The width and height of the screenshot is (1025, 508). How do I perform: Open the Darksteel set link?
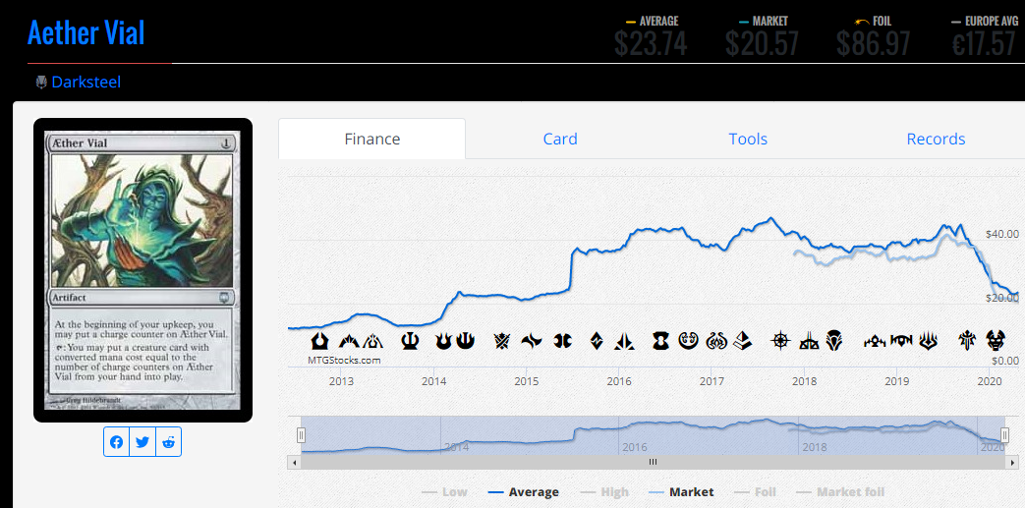(85, 83)
